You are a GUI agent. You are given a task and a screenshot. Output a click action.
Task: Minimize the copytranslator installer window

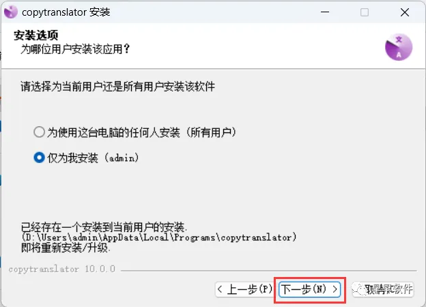coord(325,12)
